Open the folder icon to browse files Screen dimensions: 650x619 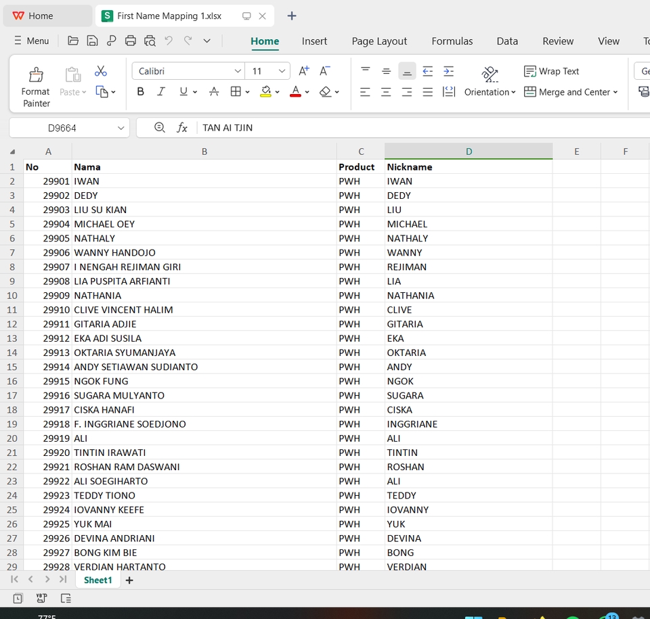(73, 41)
